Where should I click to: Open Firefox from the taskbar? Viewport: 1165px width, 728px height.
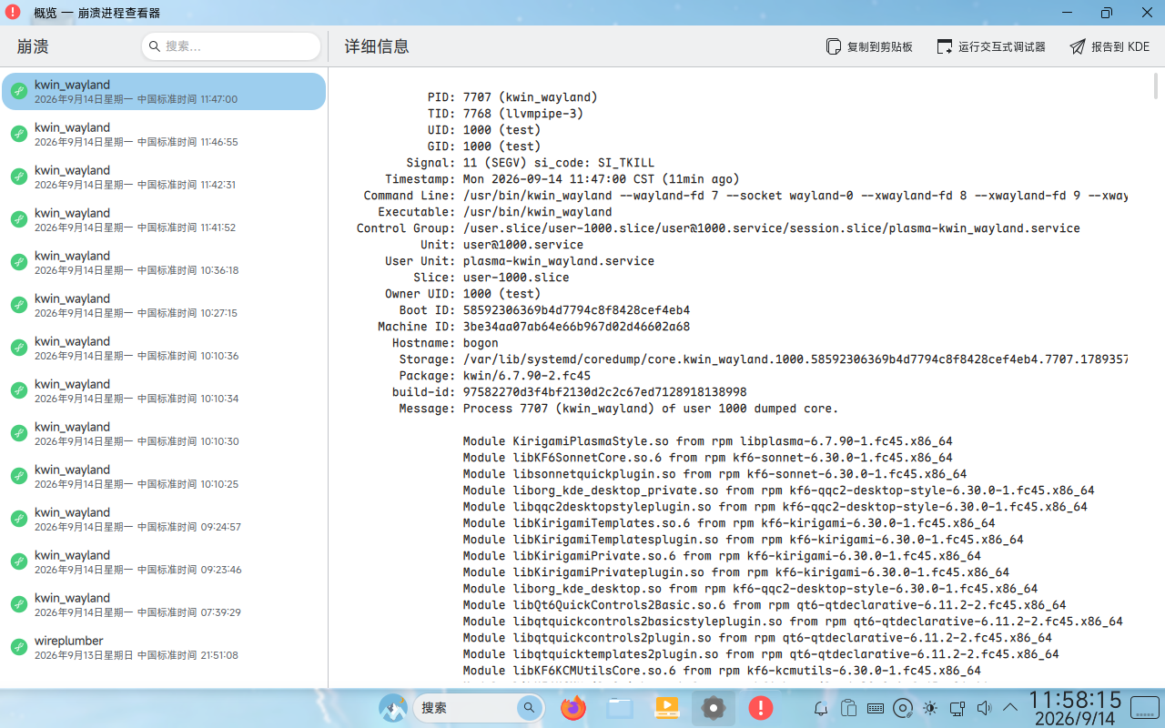click(x=573, y=708)
